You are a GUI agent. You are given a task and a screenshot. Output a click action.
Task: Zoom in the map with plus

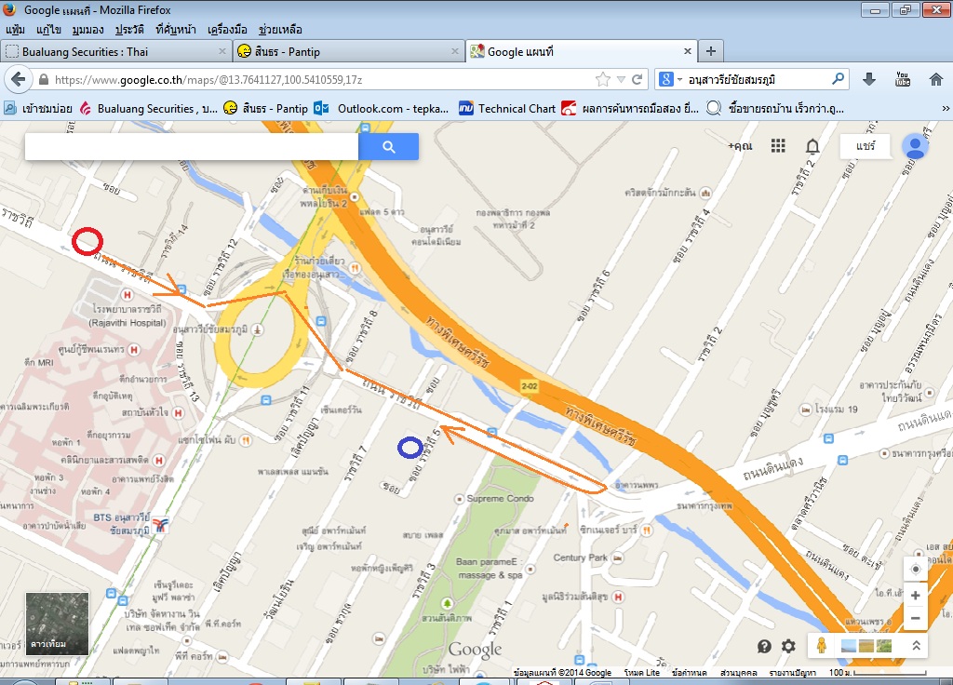coord(916,596)
